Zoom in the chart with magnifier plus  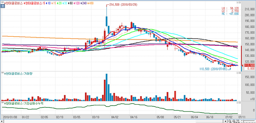tap(234, 121)
